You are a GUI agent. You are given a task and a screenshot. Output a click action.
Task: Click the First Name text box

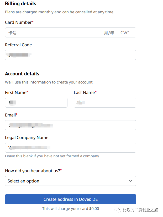pos(36,103)
